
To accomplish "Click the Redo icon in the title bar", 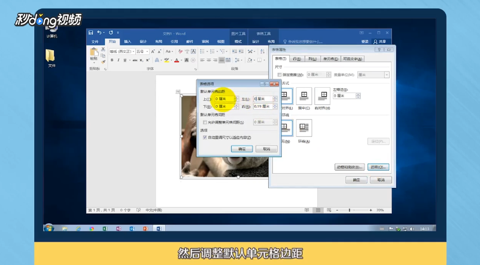I will pos(111,33).
